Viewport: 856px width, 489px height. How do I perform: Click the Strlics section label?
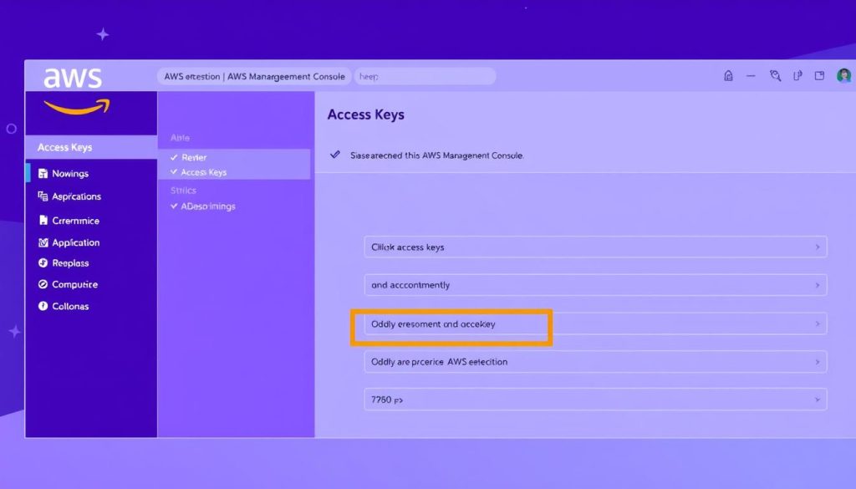183,191
